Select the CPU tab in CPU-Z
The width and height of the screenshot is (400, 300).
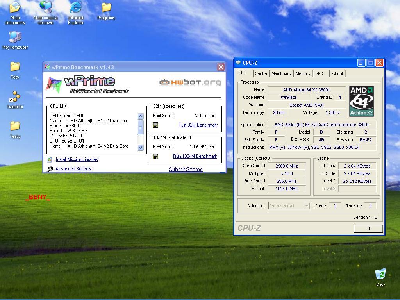coord(242,73)
